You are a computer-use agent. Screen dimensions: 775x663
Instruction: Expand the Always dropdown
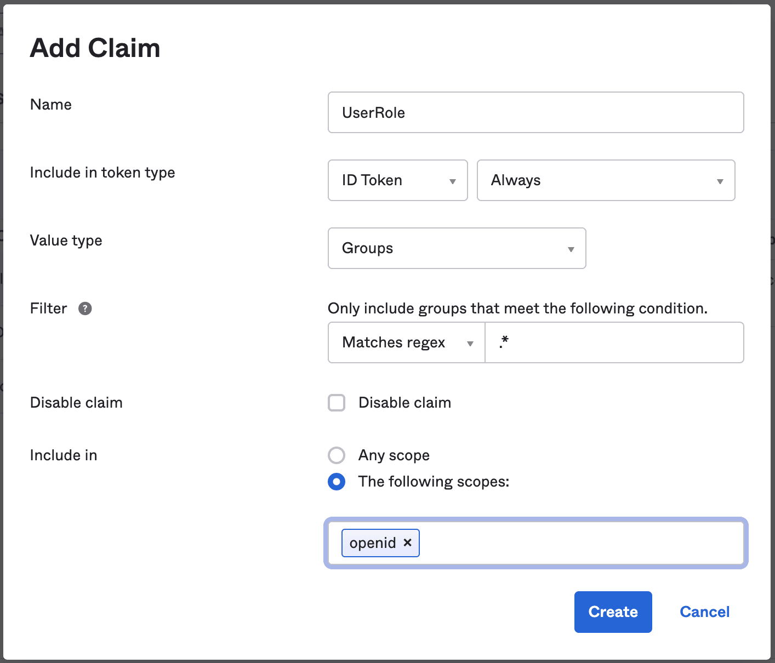606,180
